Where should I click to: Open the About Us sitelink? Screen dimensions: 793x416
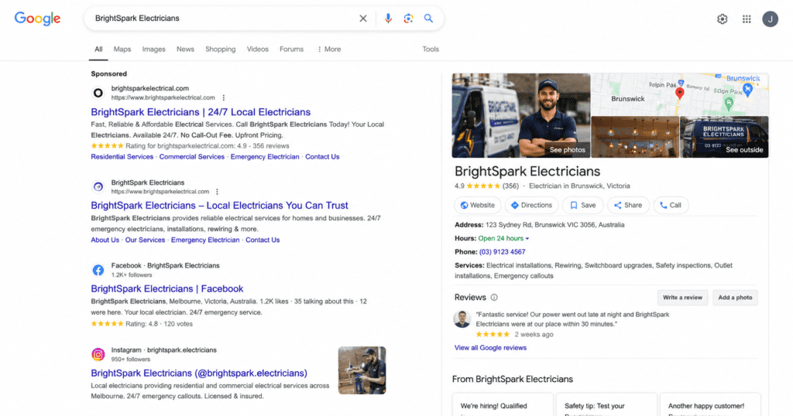105,240
